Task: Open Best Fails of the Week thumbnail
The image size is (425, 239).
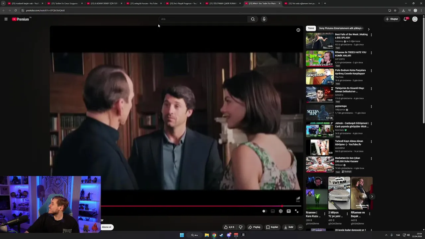Action: tap(320, 41)
